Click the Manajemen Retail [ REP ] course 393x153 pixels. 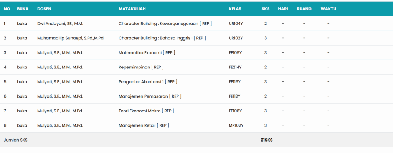point(144,125)
